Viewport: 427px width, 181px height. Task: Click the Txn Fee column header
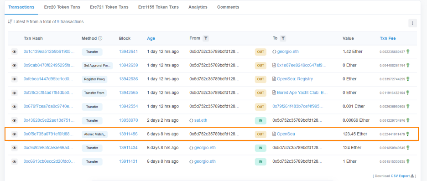pyautogui.click(x=388, y=38)
